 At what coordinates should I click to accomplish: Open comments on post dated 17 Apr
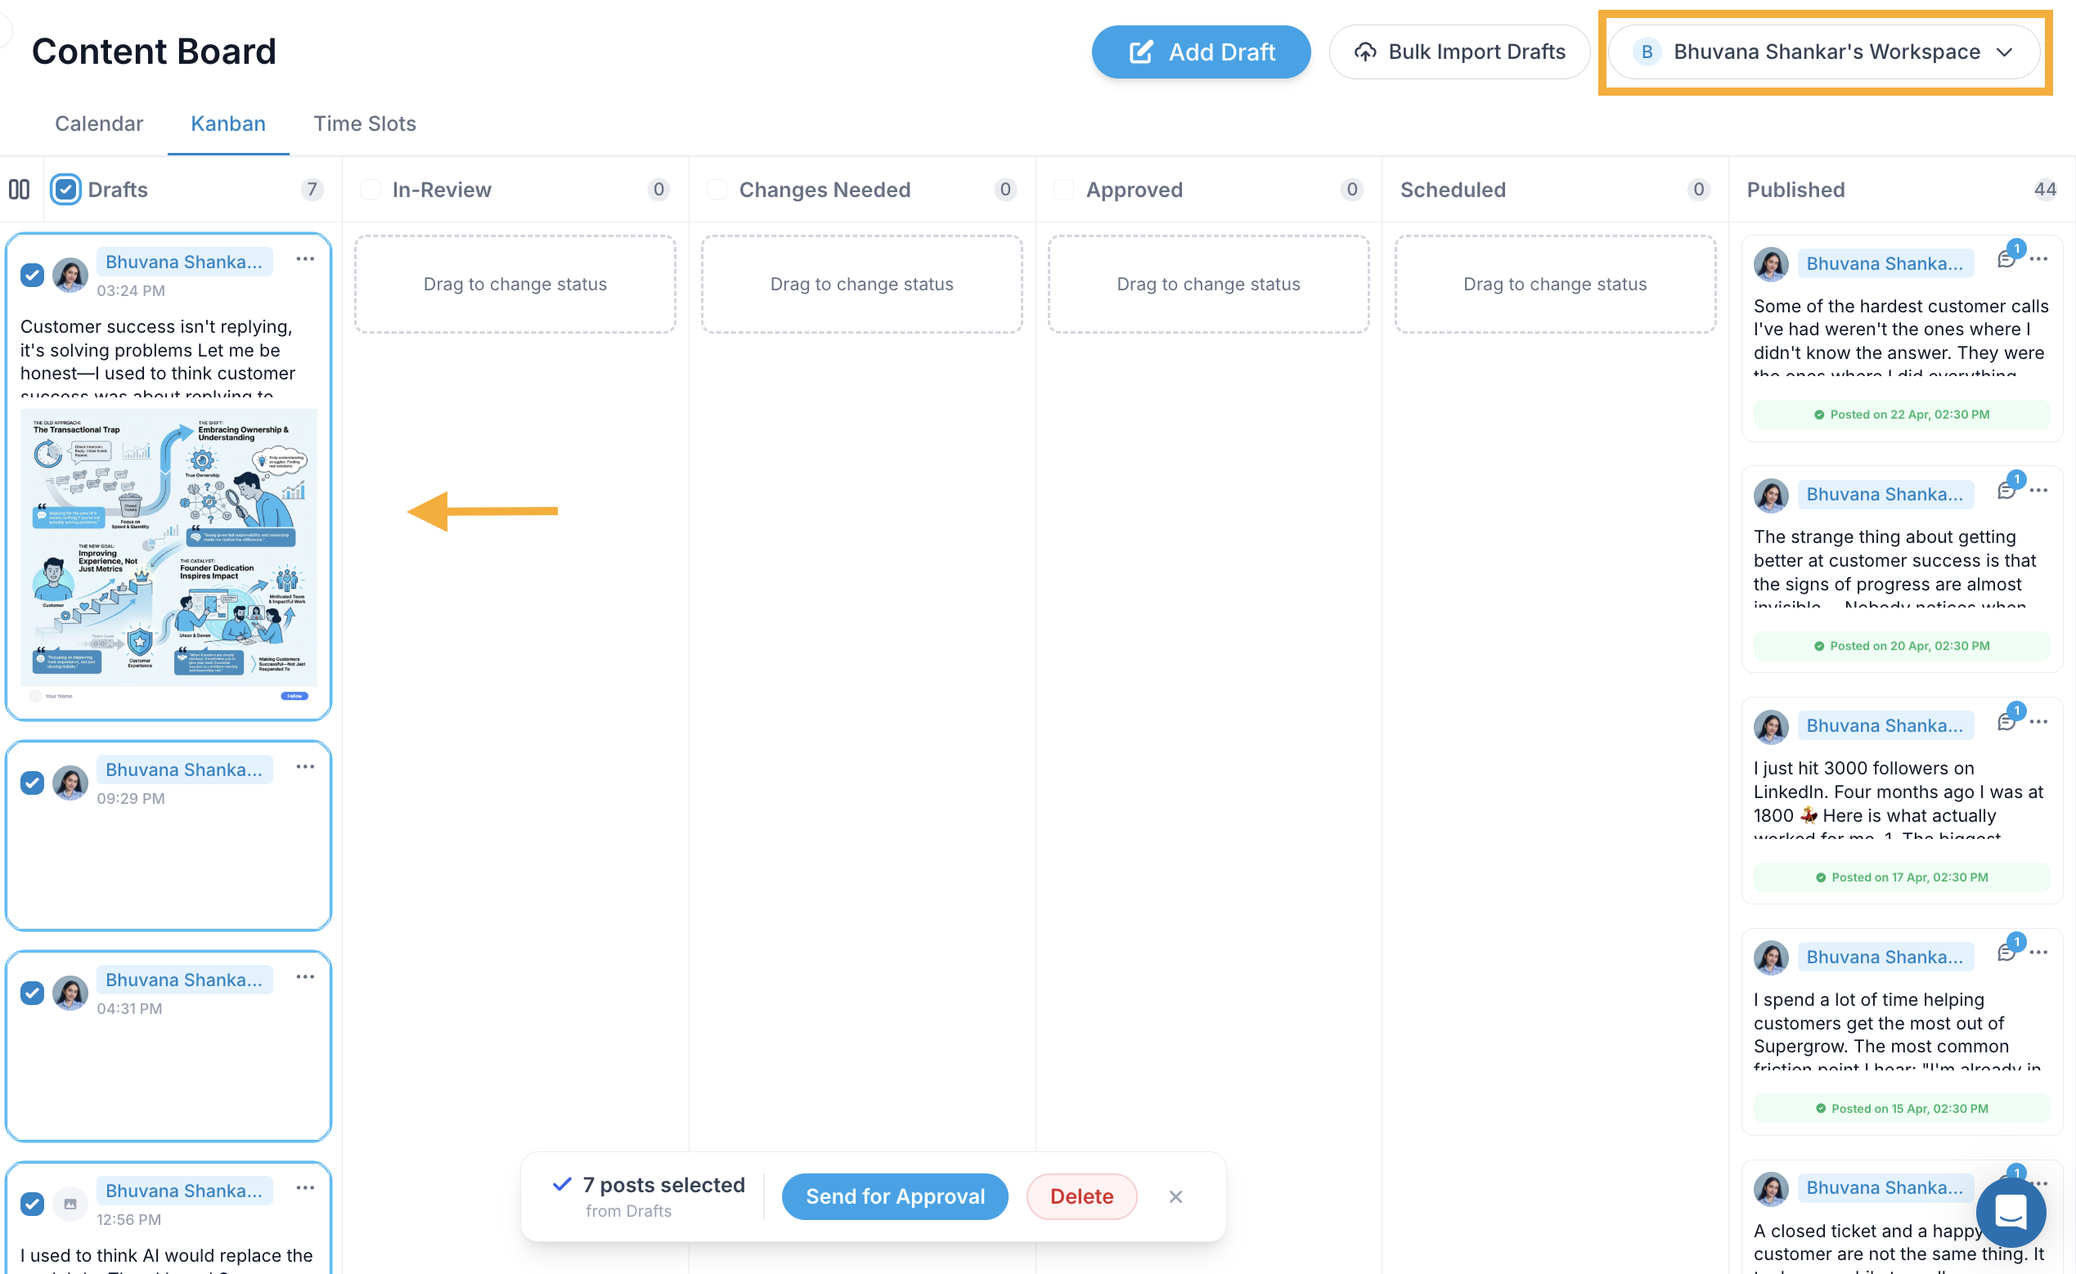2007,721
